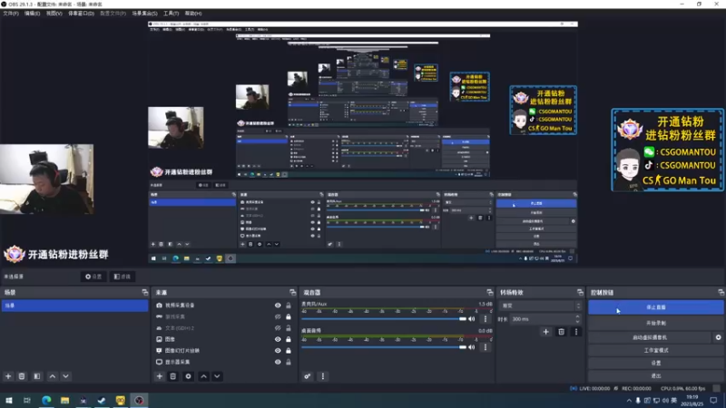Unlock the game capture source
This screenshot has width=726, height=408.
click(289, 316)
